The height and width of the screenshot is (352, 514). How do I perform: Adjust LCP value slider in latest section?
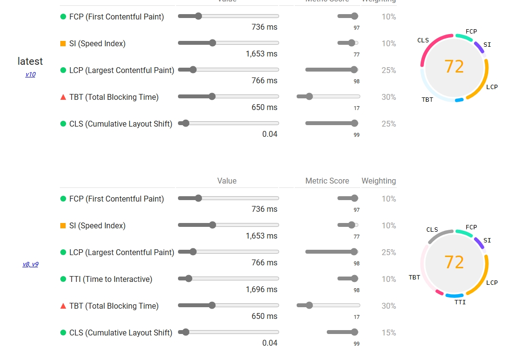point(229,70)
